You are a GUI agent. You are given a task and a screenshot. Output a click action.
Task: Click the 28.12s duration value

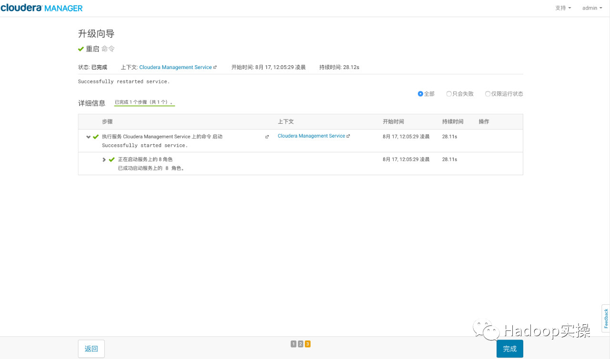pyautogui.click(x=351, y=67)
